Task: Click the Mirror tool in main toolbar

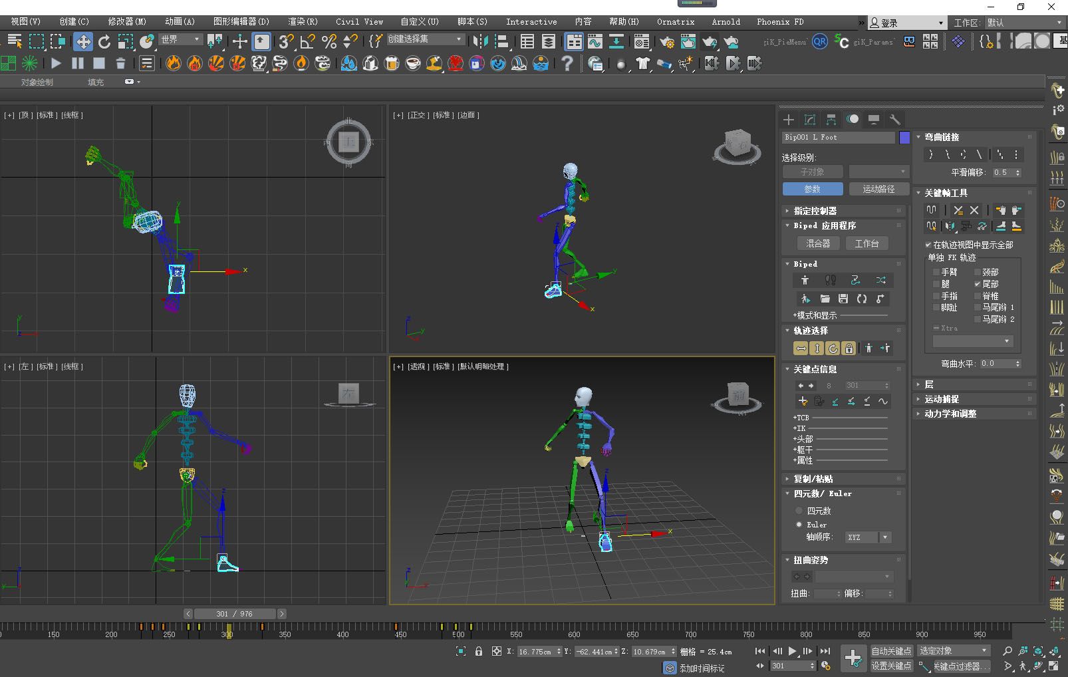Action: [480, 42]
